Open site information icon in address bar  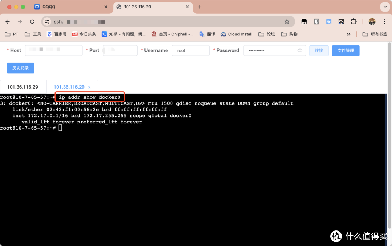[x=47, y=22]
